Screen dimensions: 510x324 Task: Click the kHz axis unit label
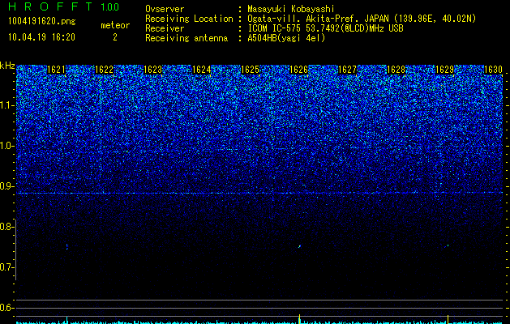[7, 66]
